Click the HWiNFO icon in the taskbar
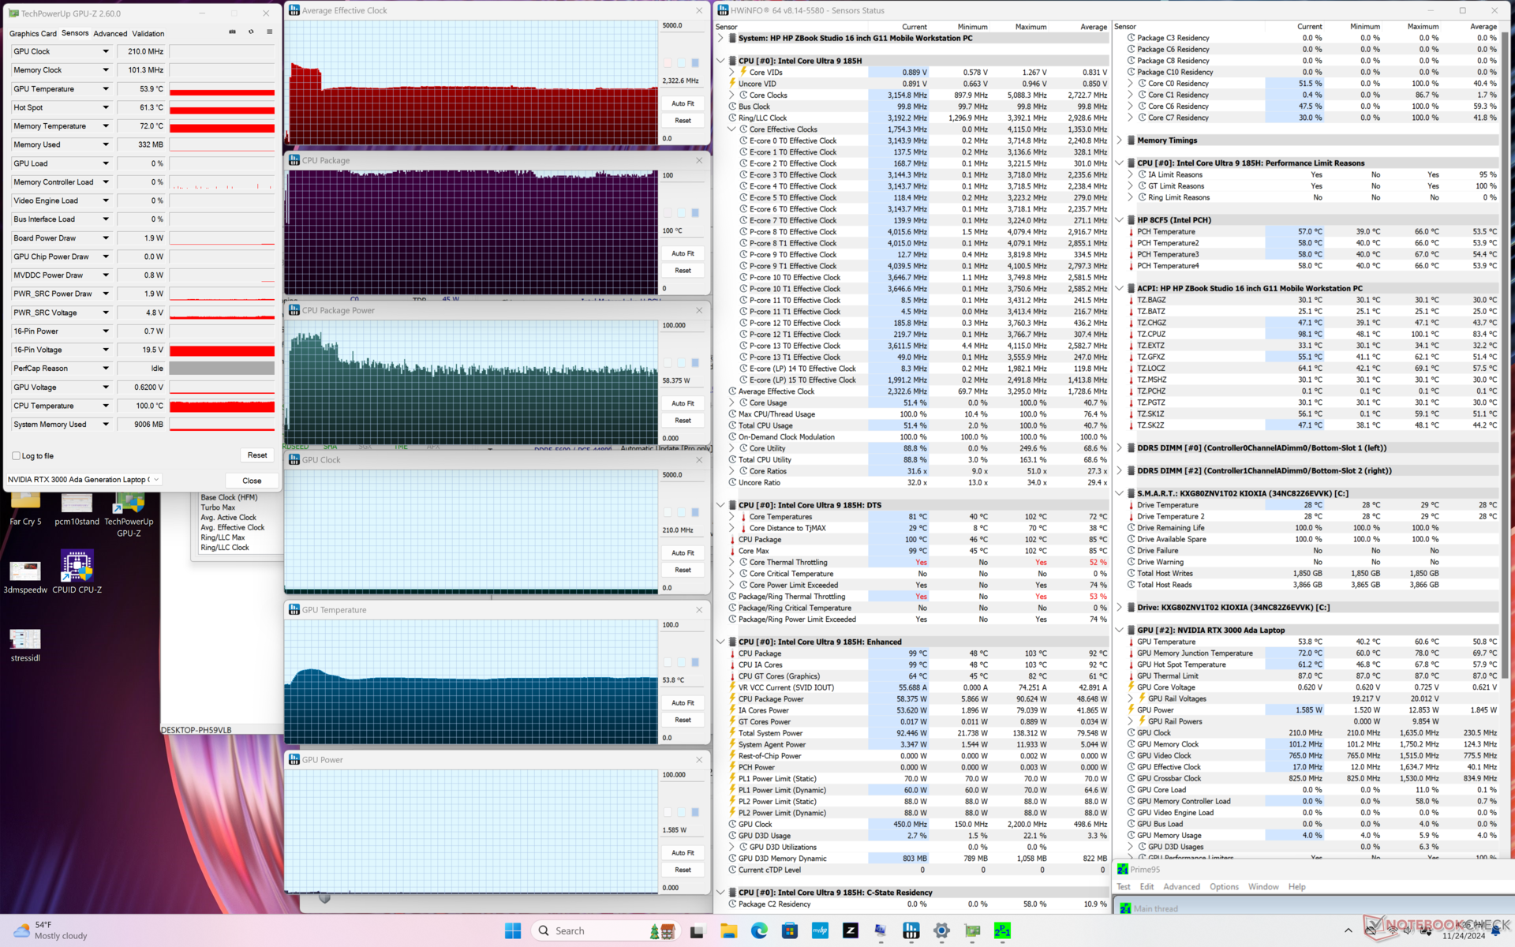This screenshot has height=947, width=1515. pyautogui.click(x=911, y=931)
